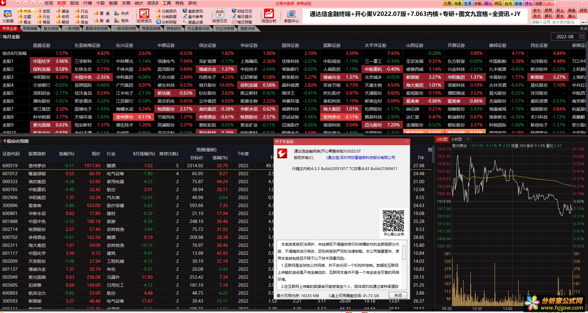Select the 概念 toolbar icon
This screenshot has width=588, height=313.
click(25, 22)
